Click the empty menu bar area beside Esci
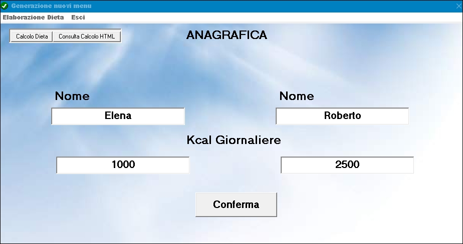Image resolution: width=463 pixels, height=244 pixels. [266, 17]
